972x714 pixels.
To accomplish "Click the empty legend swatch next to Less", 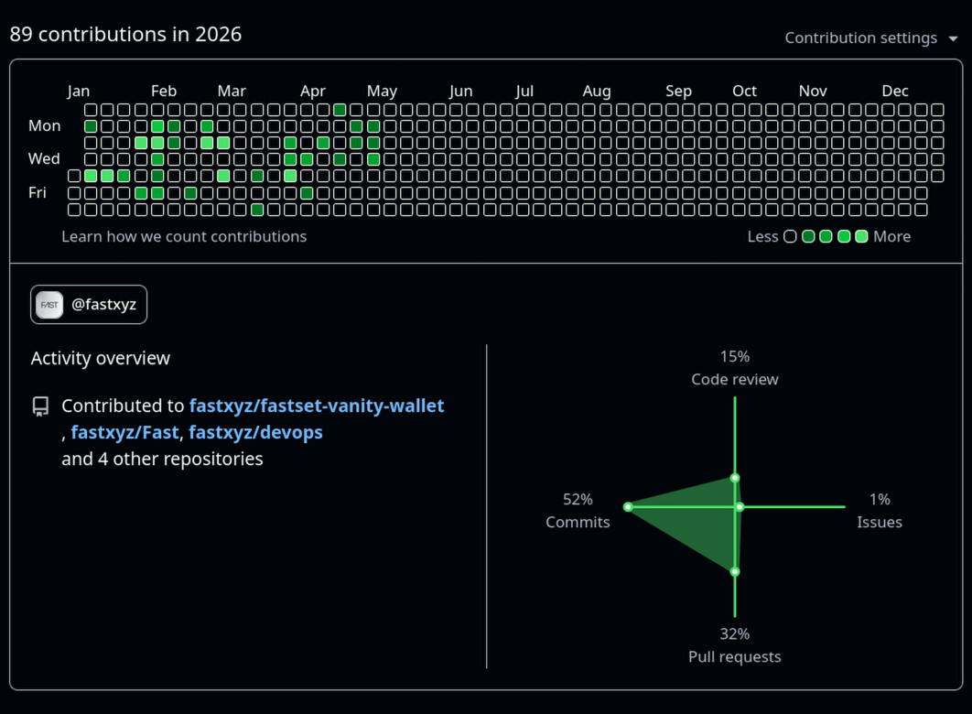I will (x=790, y=236).
